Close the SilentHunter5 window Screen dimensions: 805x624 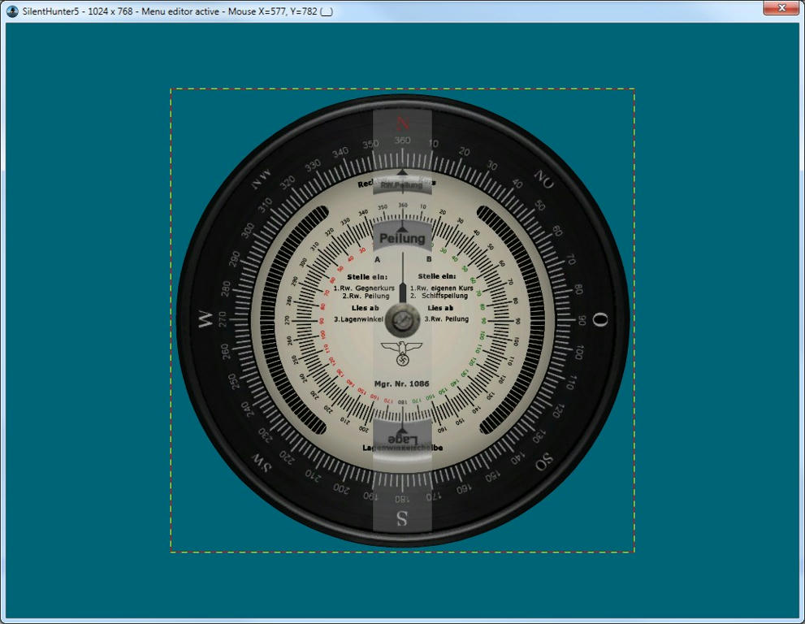781,8
